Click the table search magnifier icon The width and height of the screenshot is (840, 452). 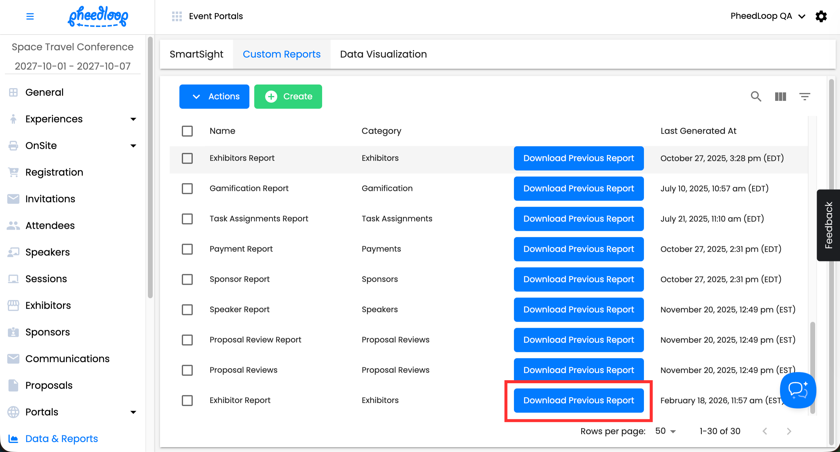coord(756,96)
